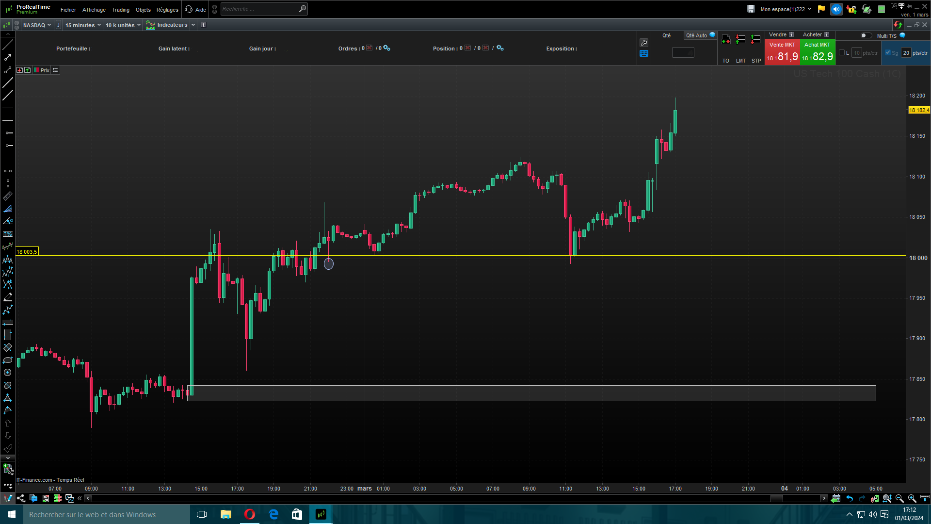The width and height of the screenshot is (931, 524).
Task: Select the ellipse drawing tool in the left toolbar
Action: point(8,360)
